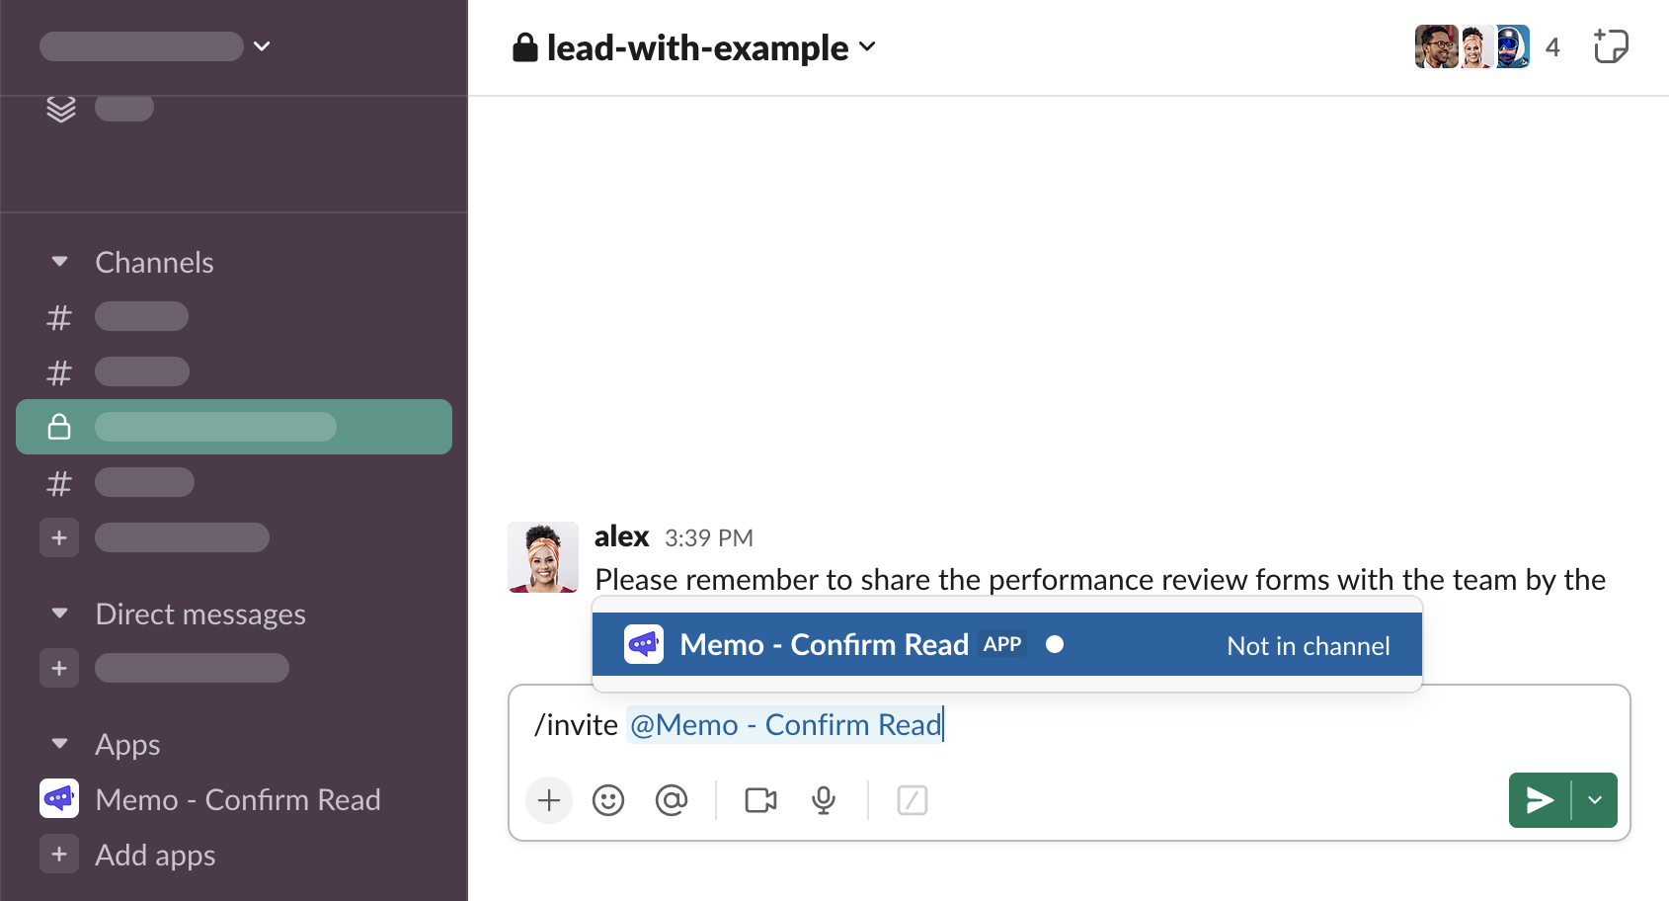The height and width of the screenshot is (901, 1669).
Task: Click the slash shortcuts icon
Action: (x=912, y=800)
